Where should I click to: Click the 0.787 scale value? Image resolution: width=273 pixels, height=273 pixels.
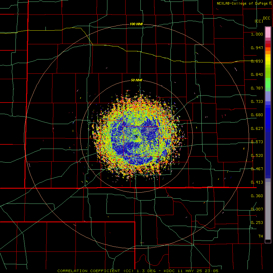257,88
